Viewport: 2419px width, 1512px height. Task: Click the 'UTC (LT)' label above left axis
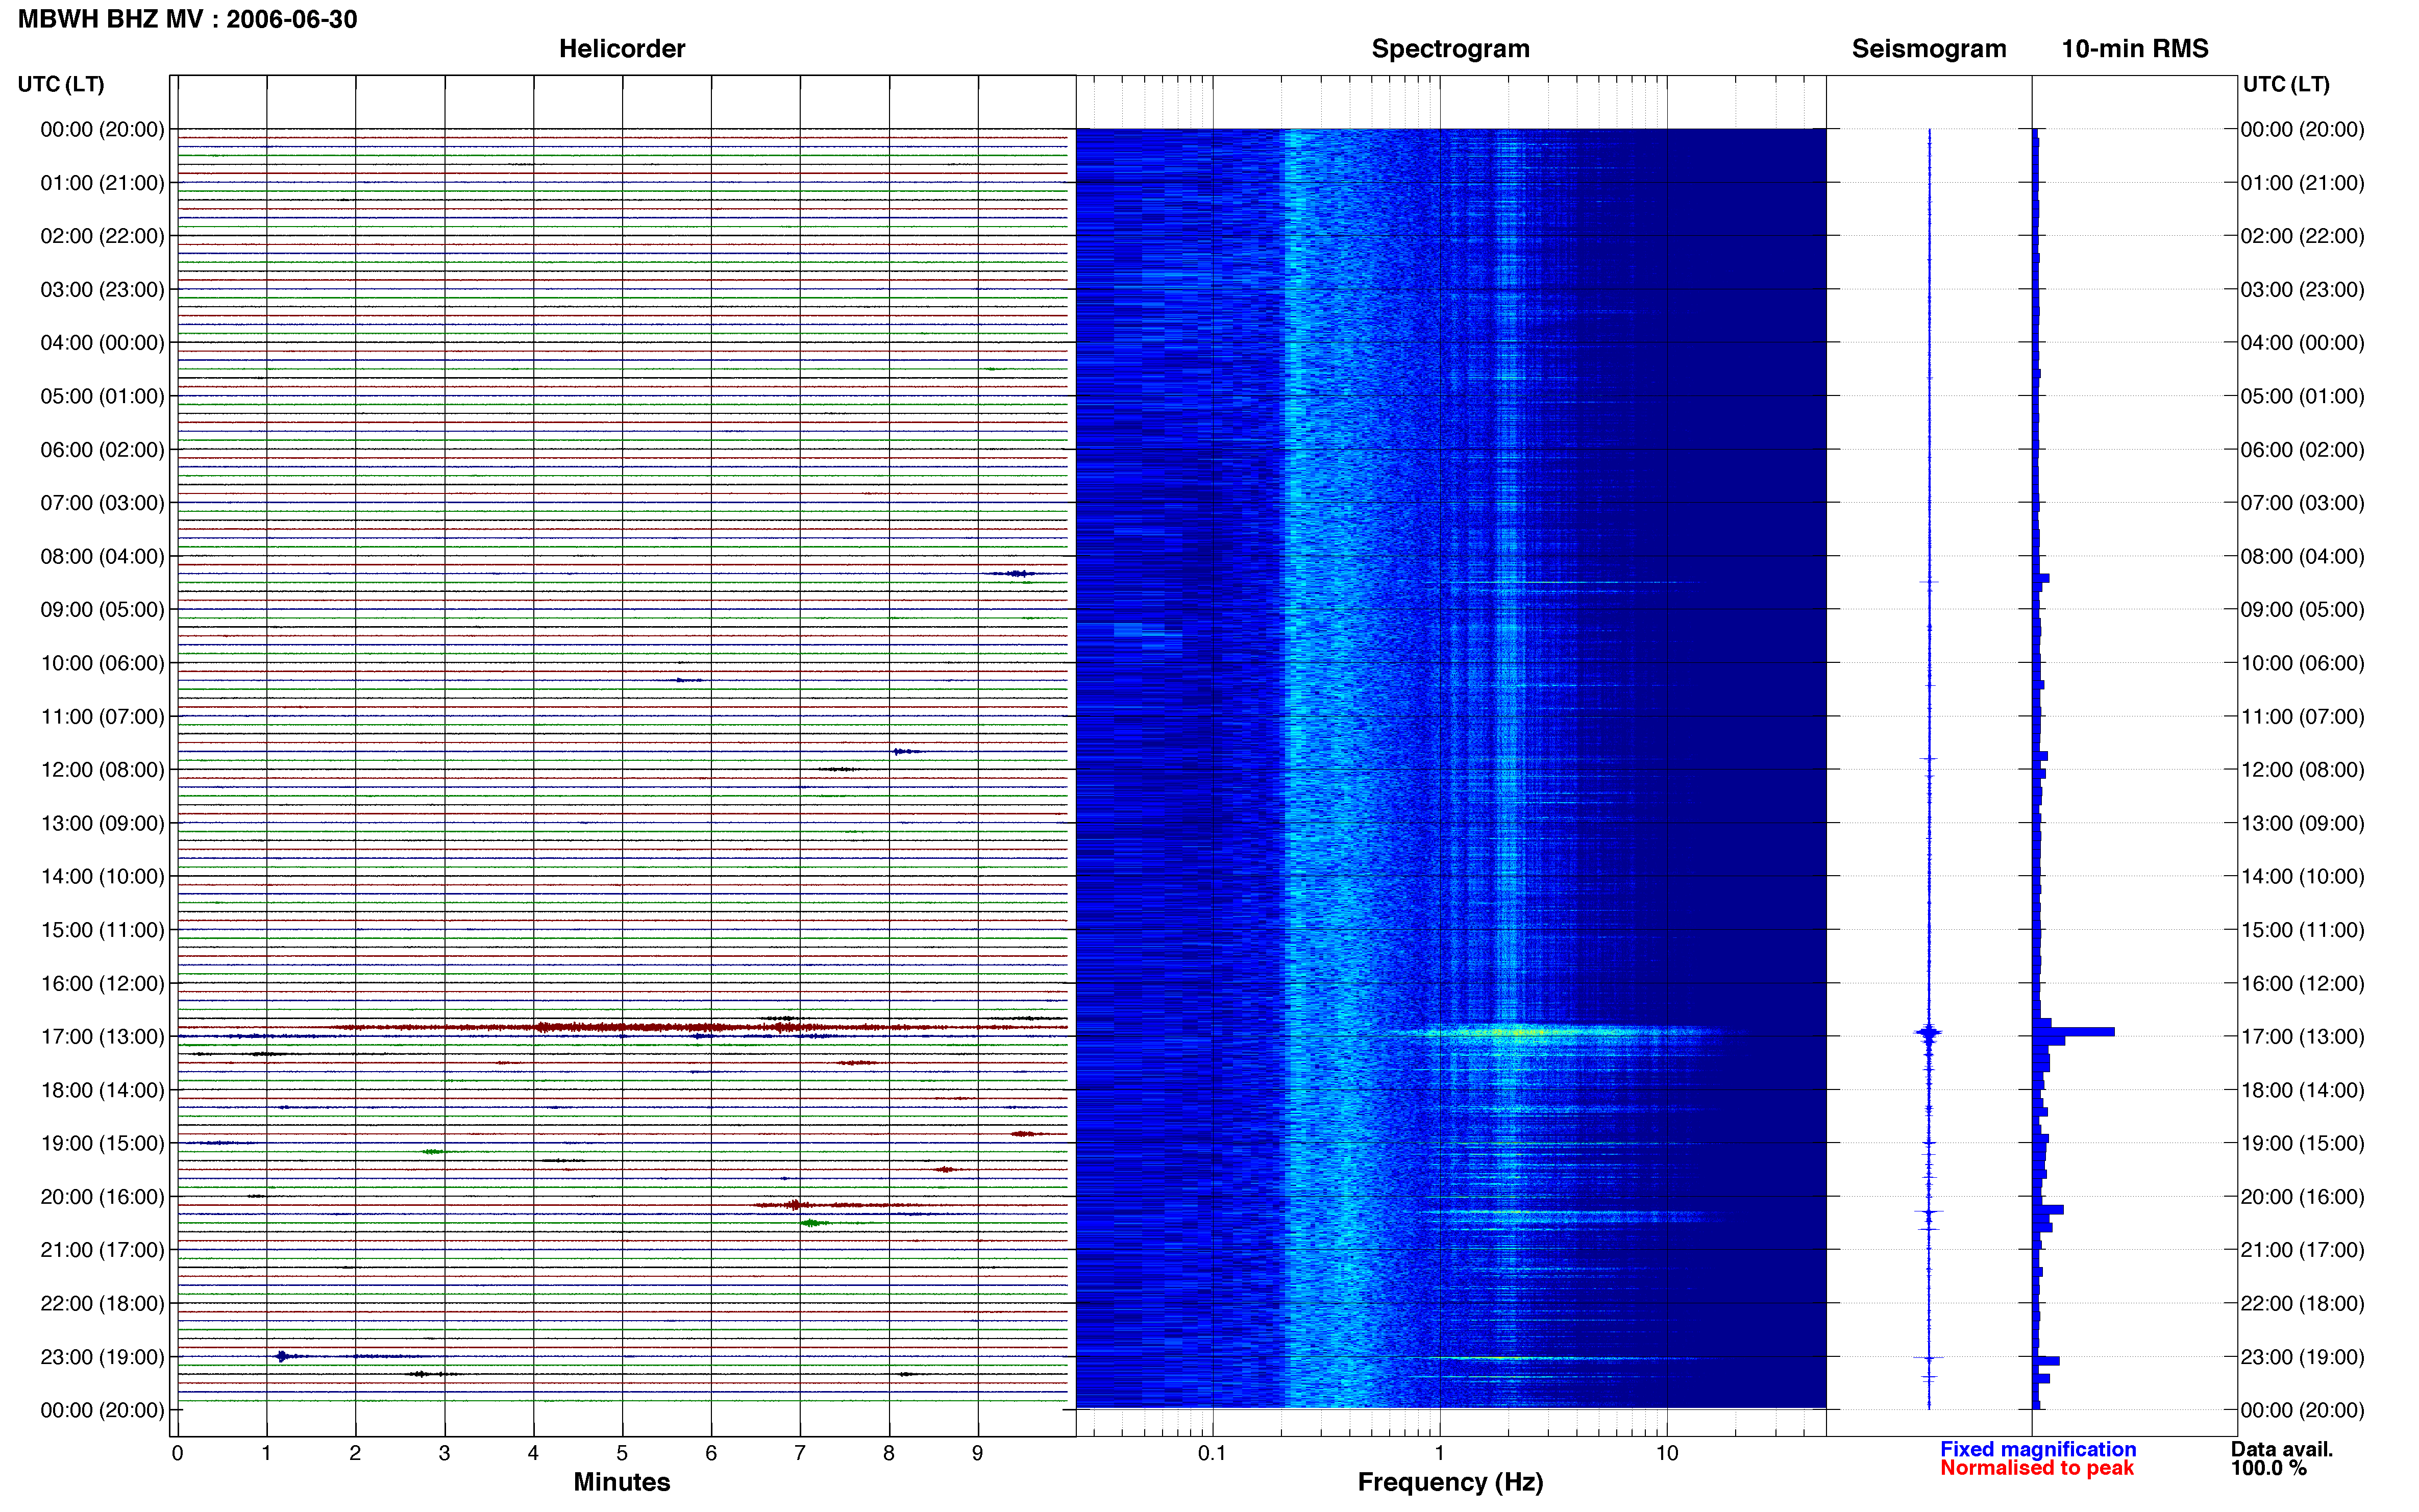pyautogui.click(x=61, y=84)
